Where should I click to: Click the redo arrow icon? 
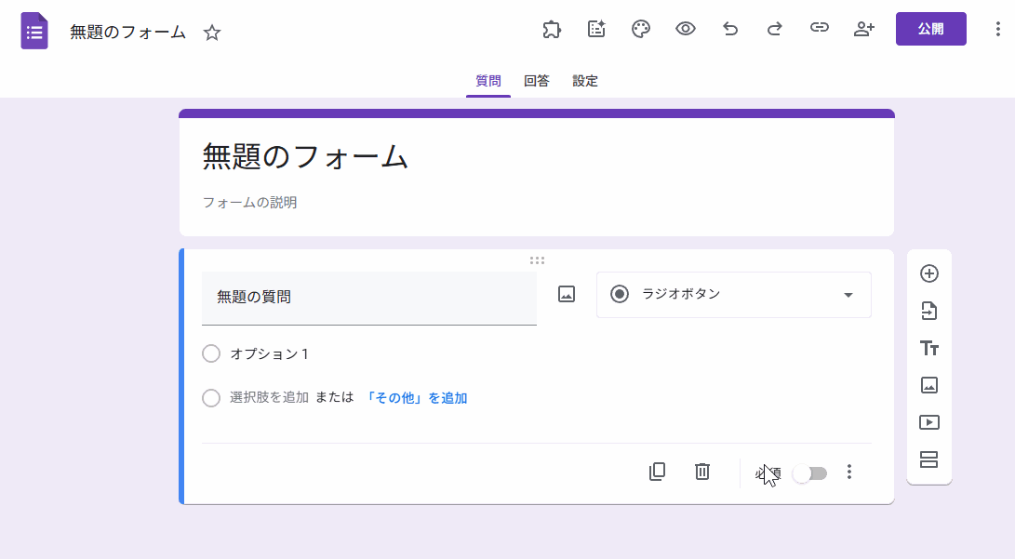(774, 29)
